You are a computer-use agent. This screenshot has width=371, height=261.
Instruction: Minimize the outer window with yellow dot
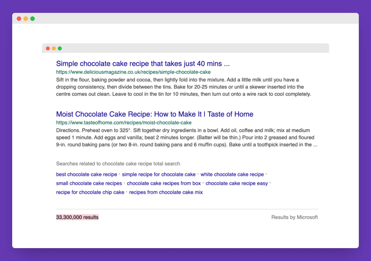click(26, 19)
